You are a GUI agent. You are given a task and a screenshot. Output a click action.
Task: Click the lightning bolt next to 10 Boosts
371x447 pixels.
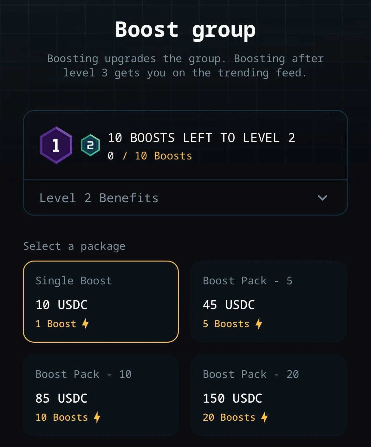pos(97,417)
